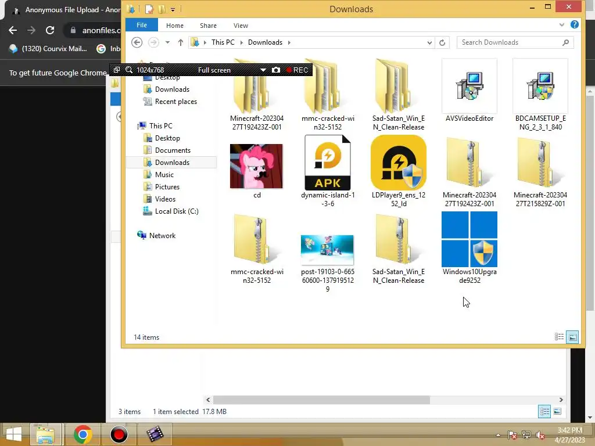Go up one folder level
595x446 pixels.
pos(181,42)
